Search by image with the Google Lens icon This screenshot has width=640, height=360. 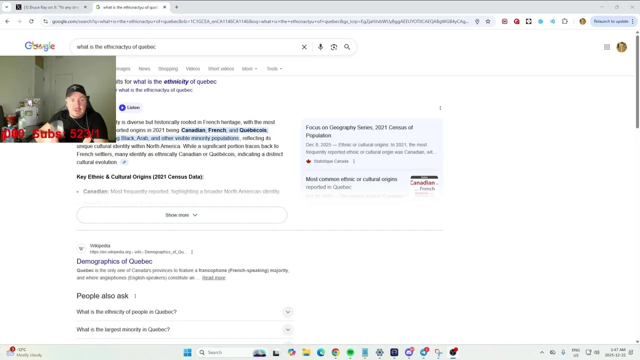[x=333, y=47]
